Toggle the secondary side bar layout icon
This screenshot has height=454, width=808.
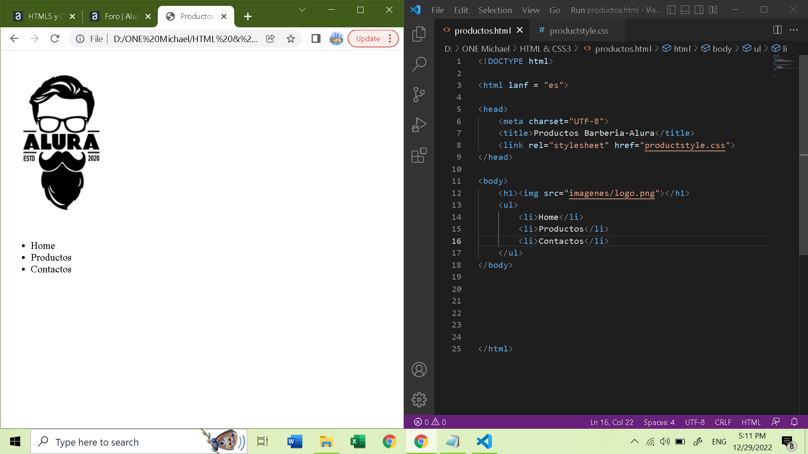coord(699,10)
